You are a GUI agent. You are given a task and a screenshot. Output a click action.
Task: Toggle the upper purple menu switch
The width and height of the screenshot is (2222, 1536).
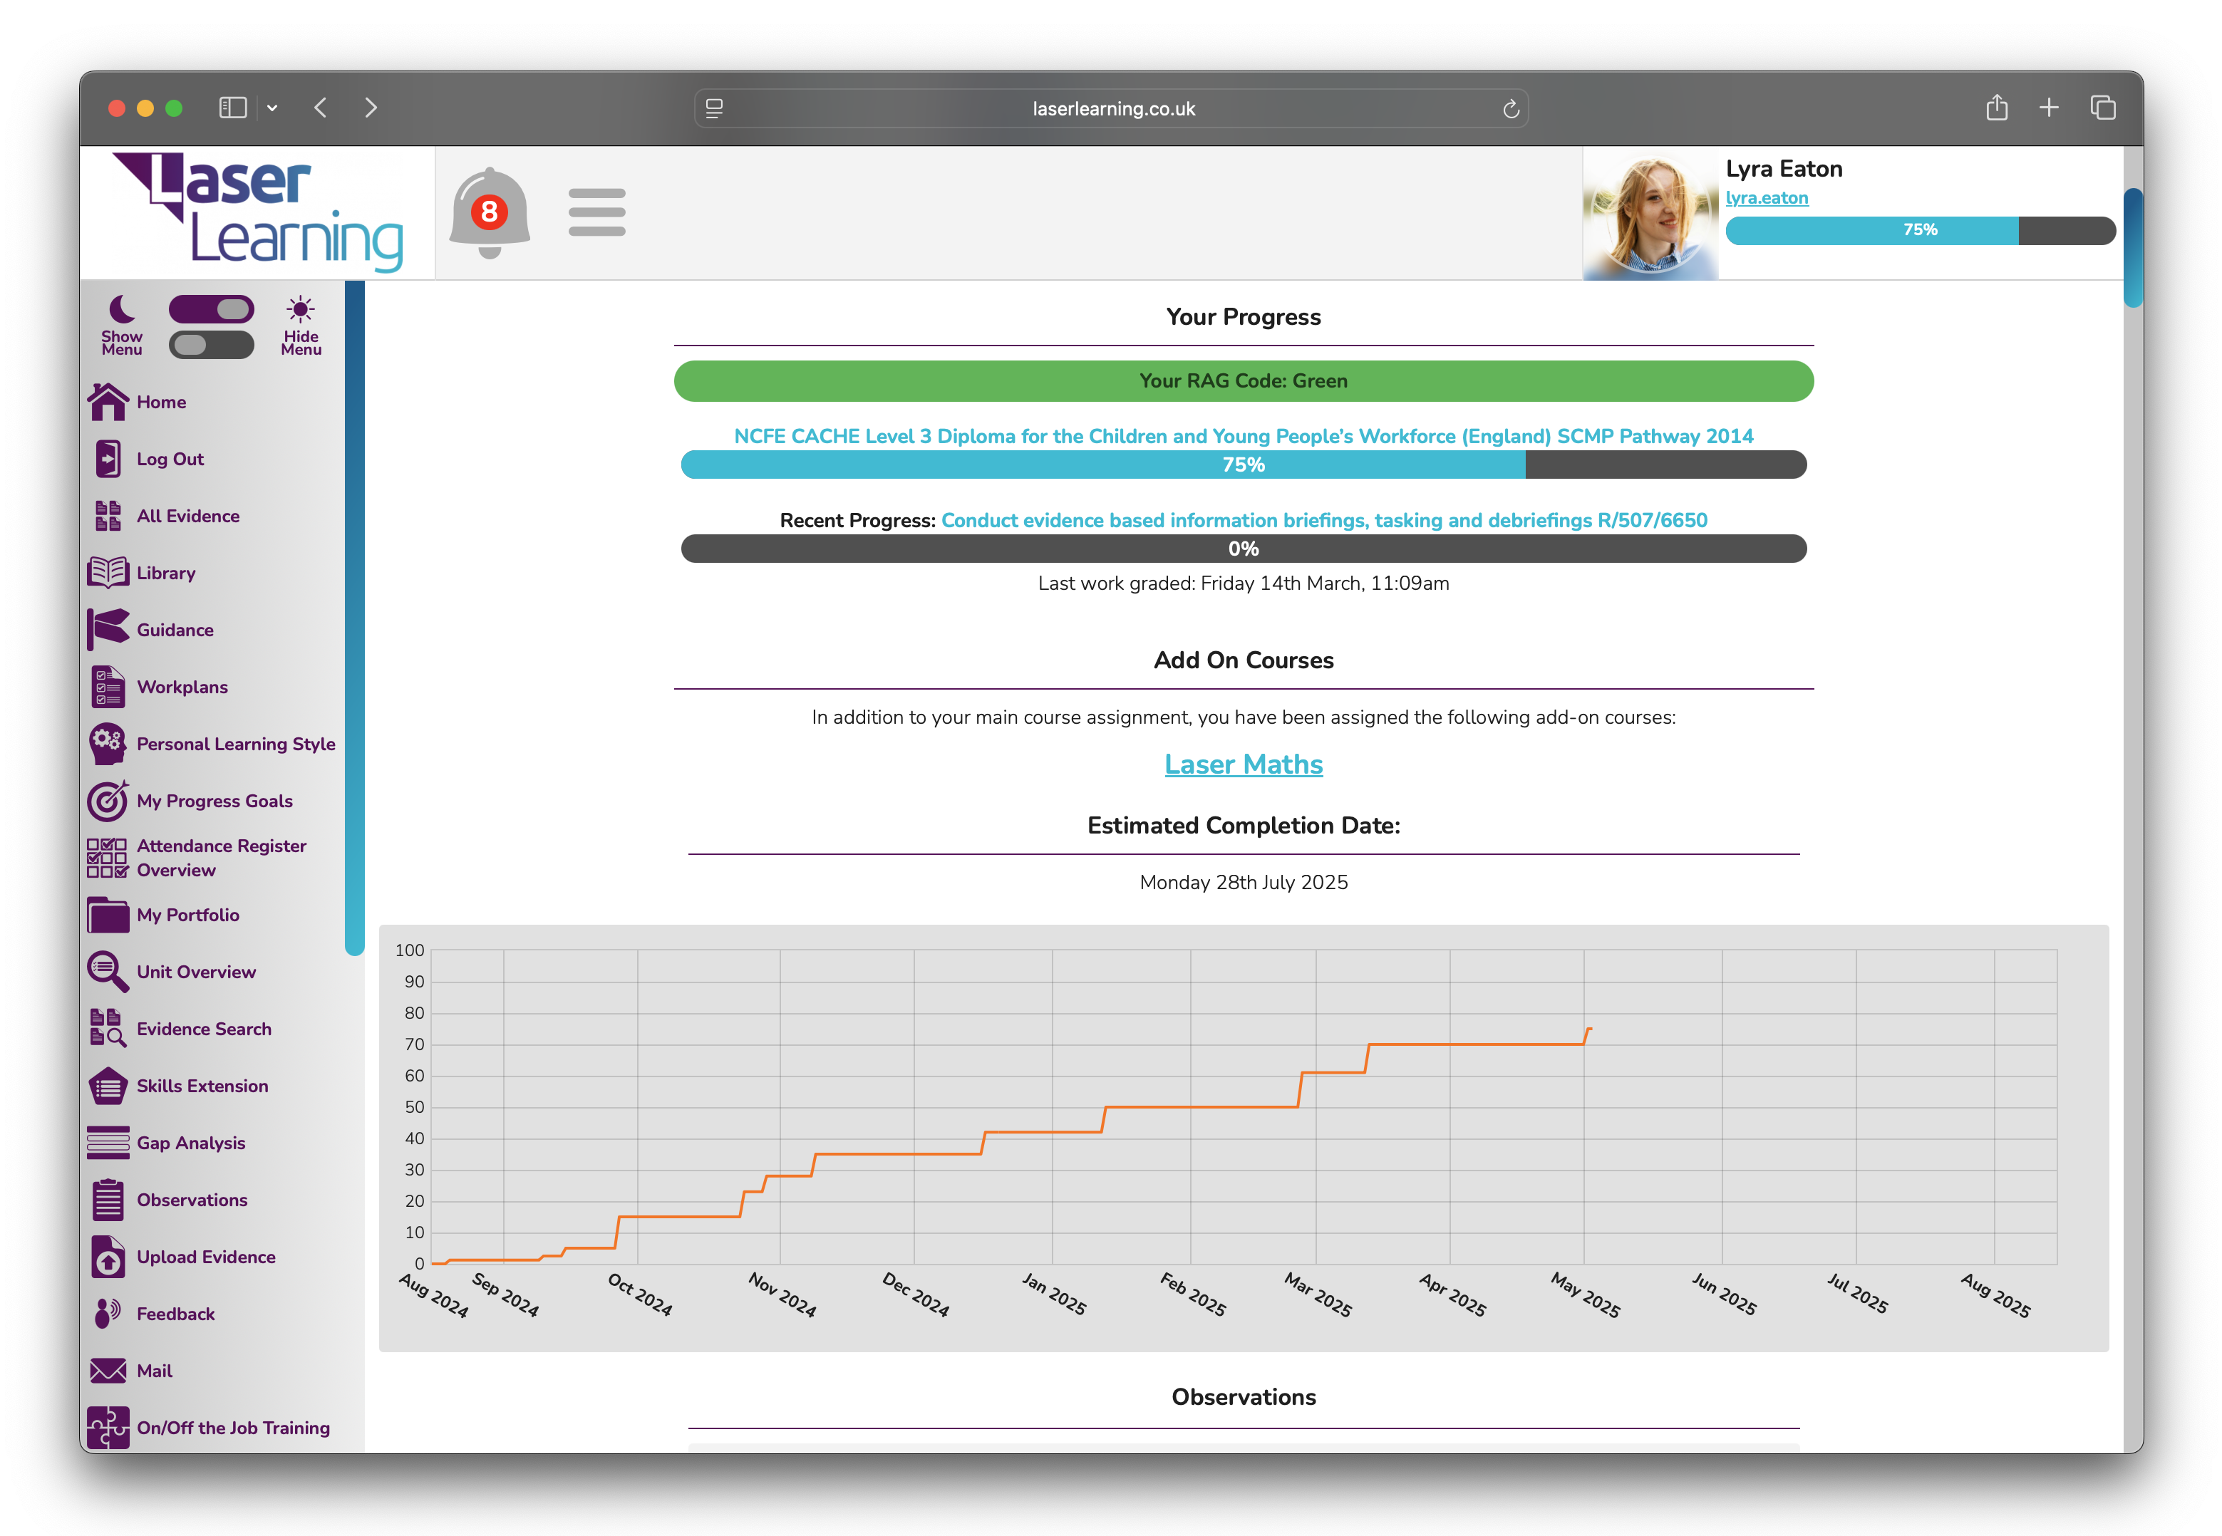point(211,309)
